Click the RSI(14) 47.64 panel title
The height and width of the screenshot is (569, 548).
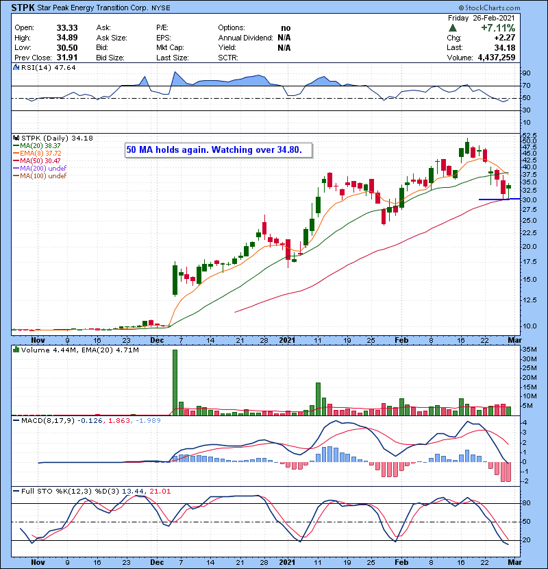(x=48, y=67)
